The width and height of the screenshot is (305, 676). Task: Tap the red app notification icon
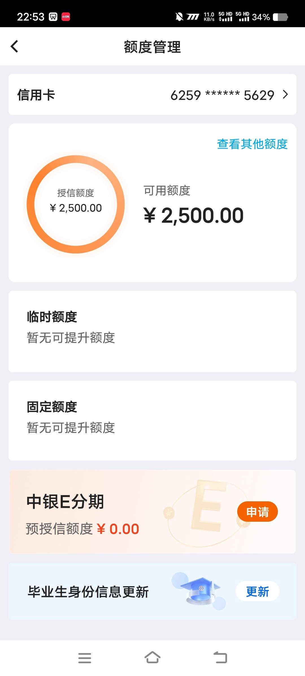(x=66, y=17)
